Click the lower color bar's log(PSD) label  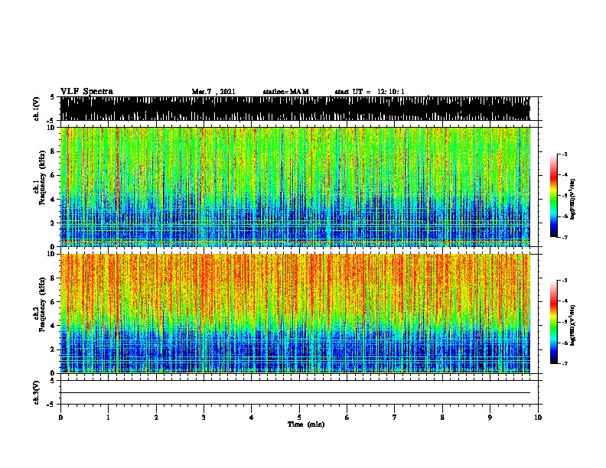click(573, 325)
